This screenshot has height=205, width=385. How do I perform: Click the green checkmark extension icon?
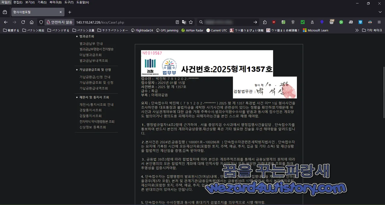tap(303, 22)
